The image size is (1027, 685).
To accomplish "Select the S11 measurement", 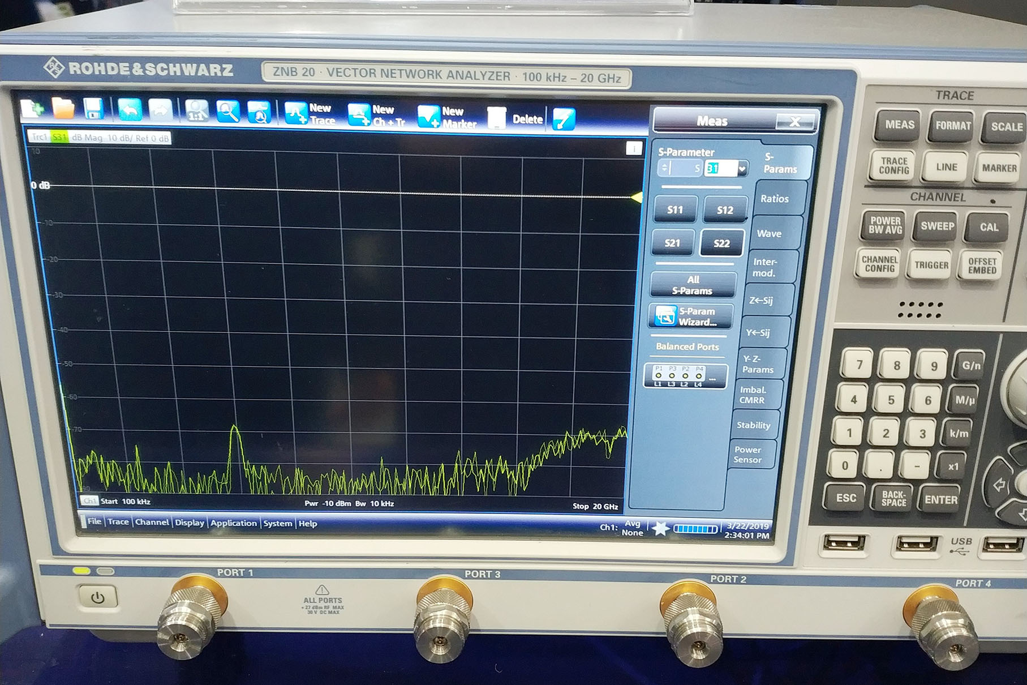I will click(x=675, y=209).
